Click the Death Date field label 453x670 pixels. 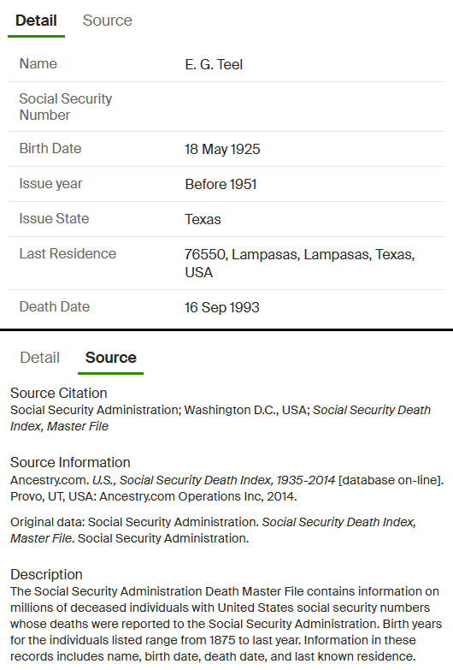point(55,307)
